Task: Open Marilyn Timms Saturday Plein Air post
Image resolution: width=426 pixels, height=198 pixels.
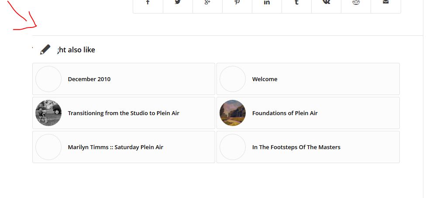Action: 116,147
